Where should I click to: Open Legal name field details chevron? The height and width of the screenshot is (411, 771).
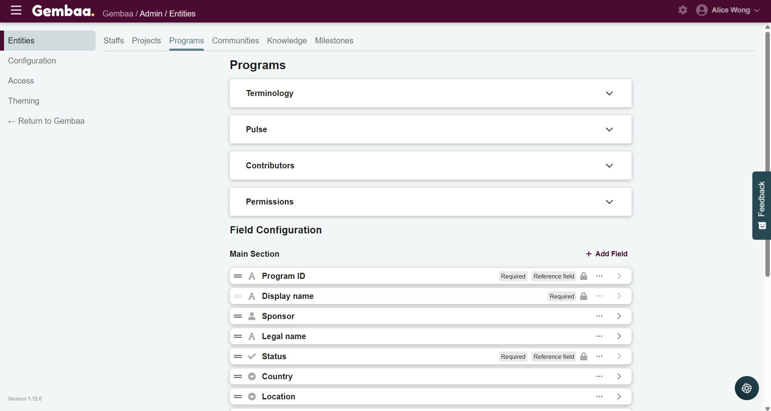point(619,336)
